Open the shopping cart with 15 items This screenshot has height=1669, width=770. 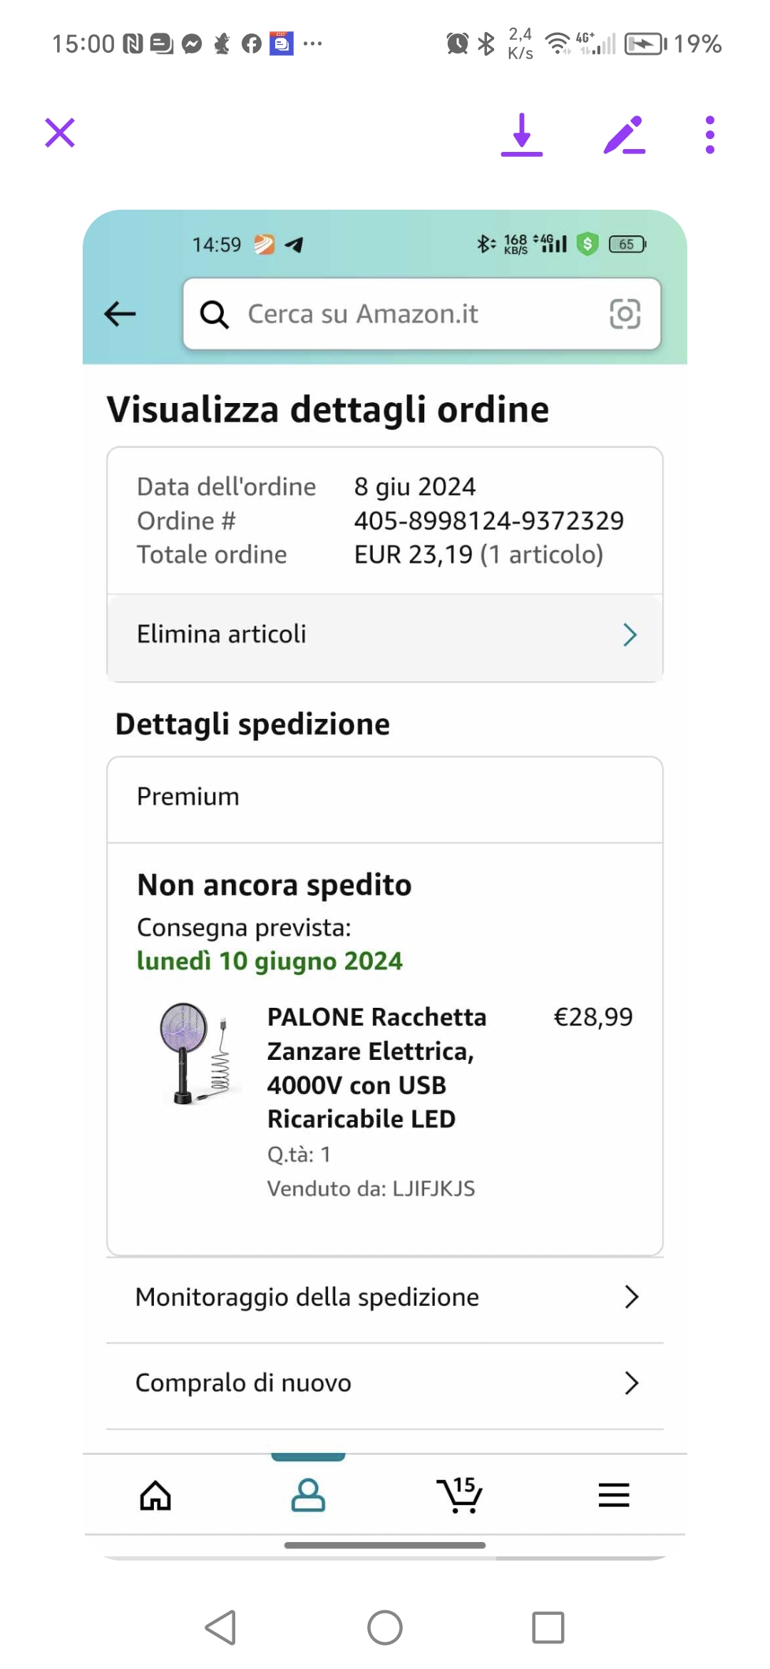460,1494
